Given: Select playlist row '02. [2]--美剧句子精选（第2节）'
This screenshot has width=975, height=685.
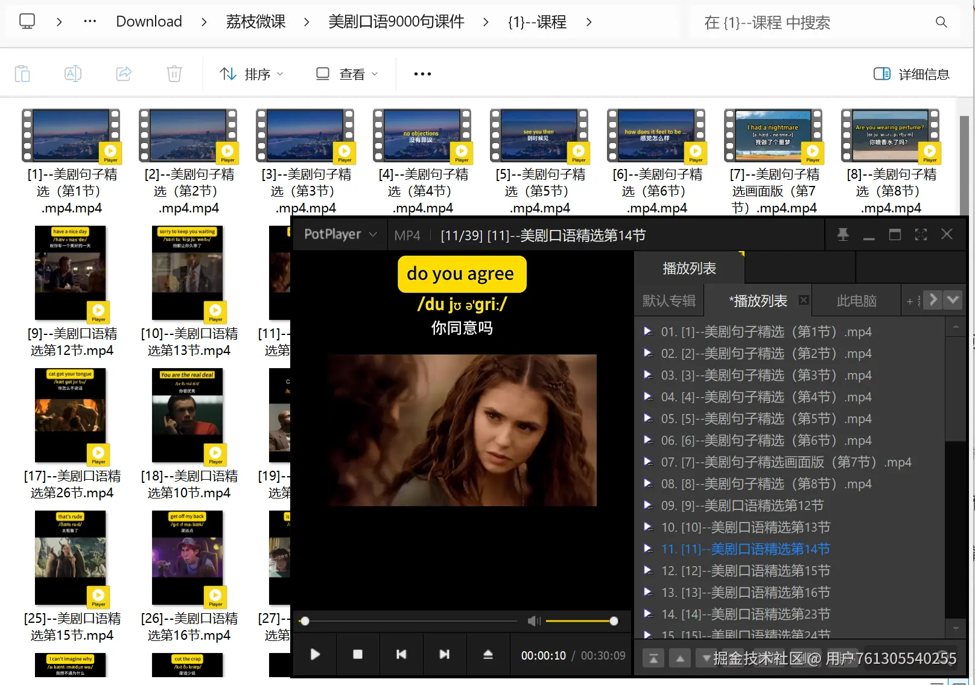Looking at the screenshot, I should [790, 354].
